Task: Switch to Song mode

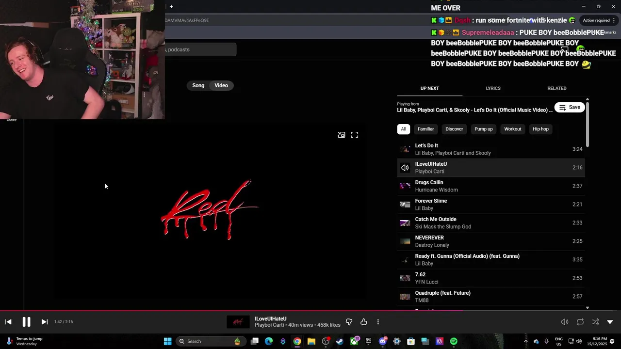Action: 198,85
